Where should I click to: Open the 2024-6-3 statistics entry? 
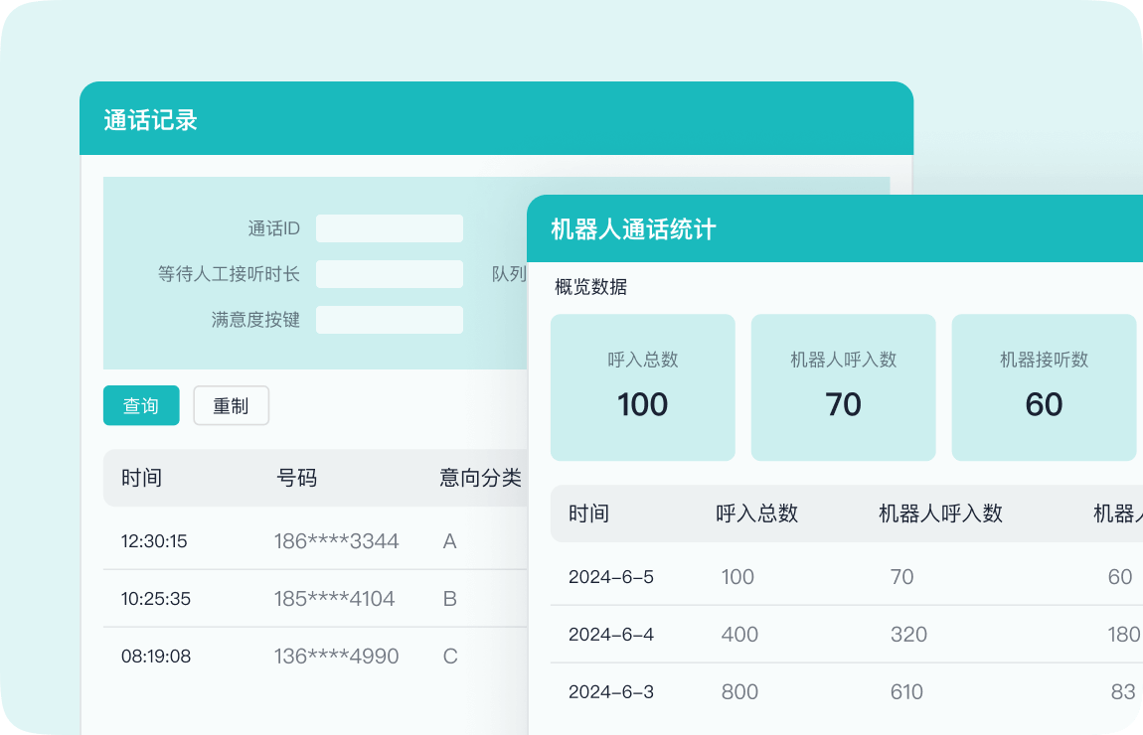click(x=610, y=692)
